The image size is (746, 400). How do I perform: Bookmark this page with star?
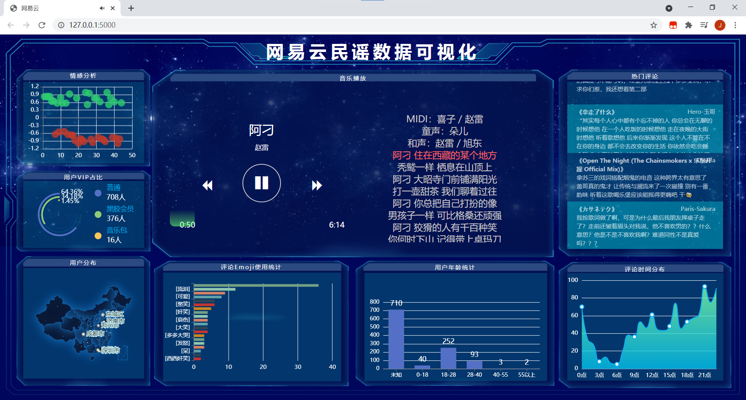point(654,25)
